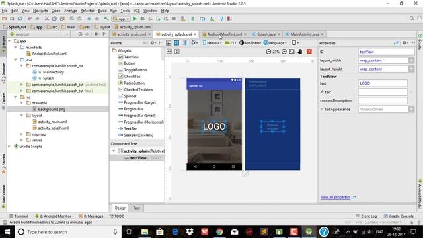
Task: Click the Zoom to Fit Screen icon
Action: (x=292, y=52)
